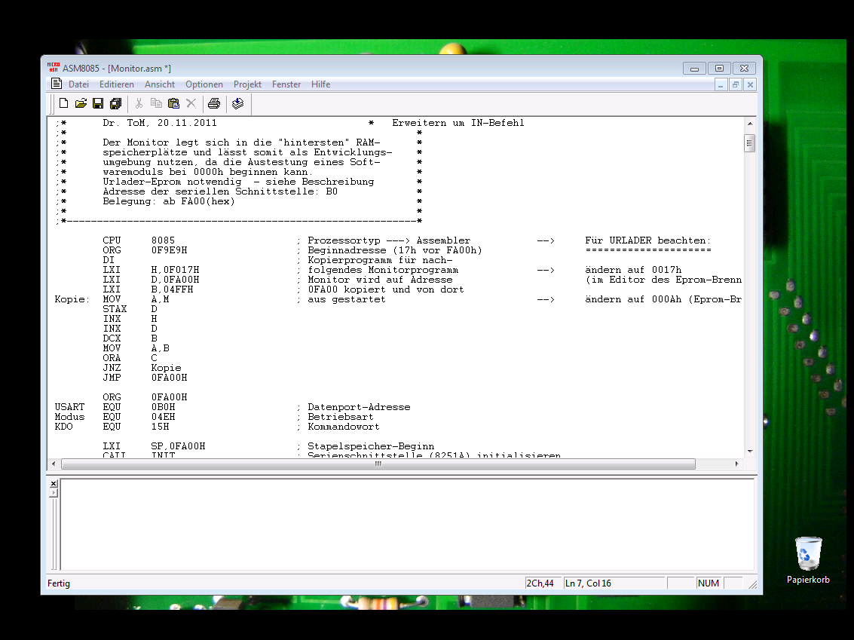This screenshot has height=640, width=854.
Task: Open the Datei menu
Action: pos(78,84)
